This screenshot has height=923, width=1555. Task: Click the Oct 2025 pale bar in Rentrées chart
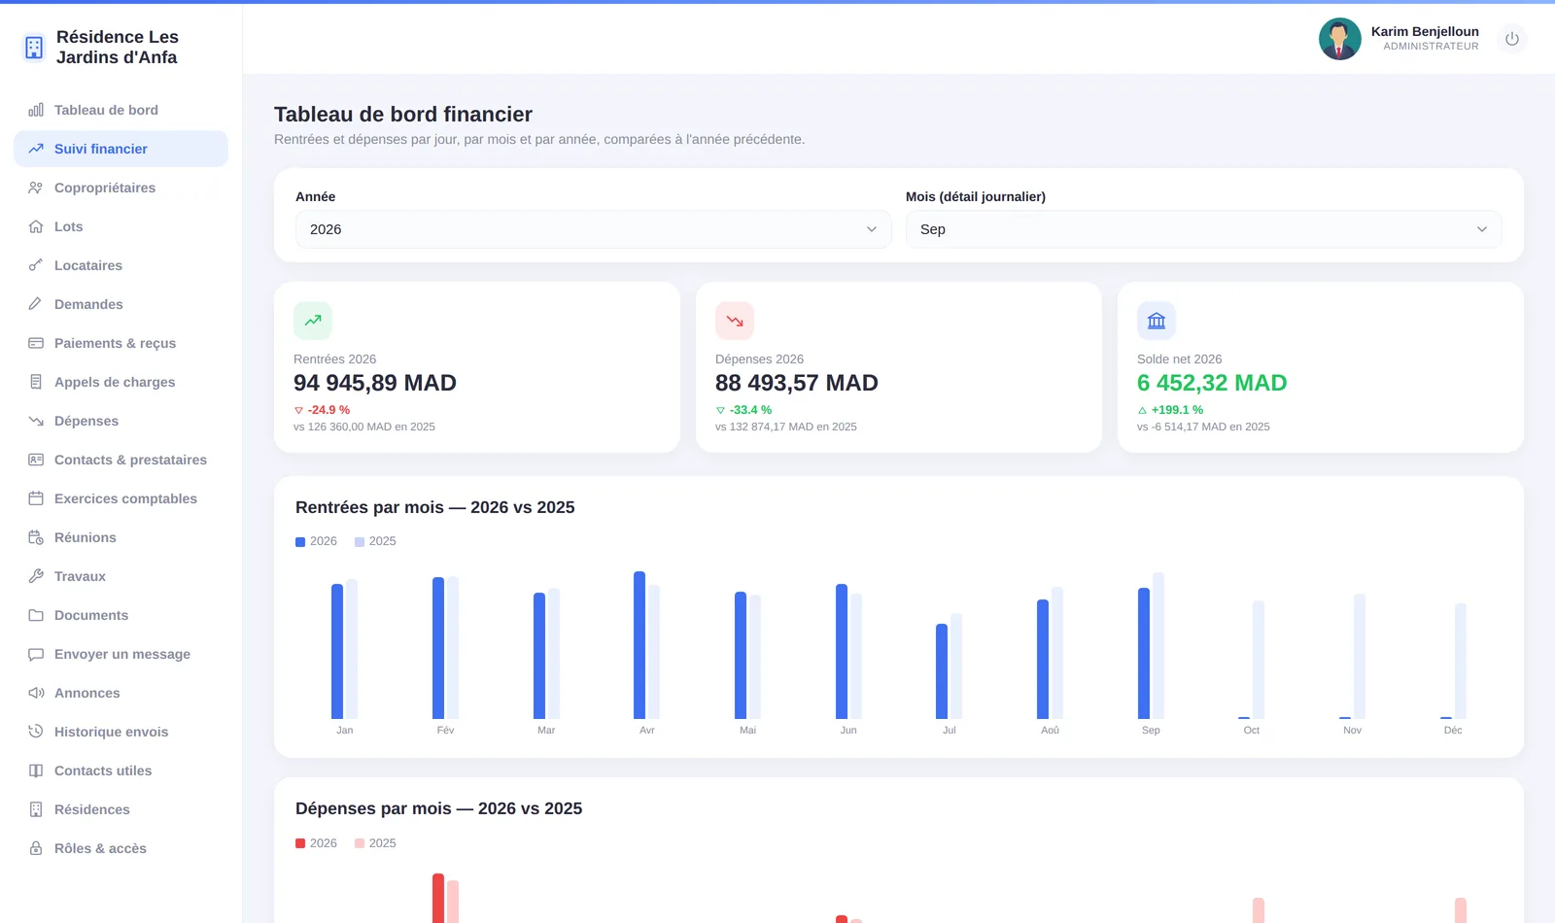click(1259, 660)
